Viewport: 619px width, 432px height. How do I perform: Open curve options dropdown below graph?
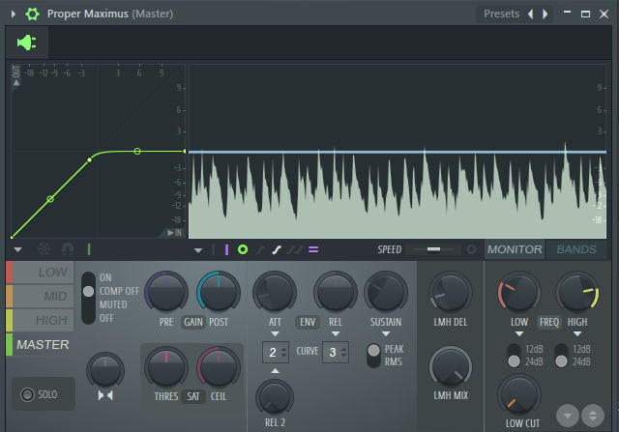point(17,249)
